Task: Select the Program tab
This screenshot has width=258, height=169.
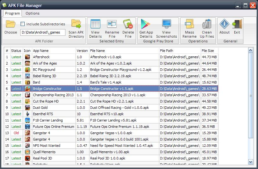Action: (12, 13)
